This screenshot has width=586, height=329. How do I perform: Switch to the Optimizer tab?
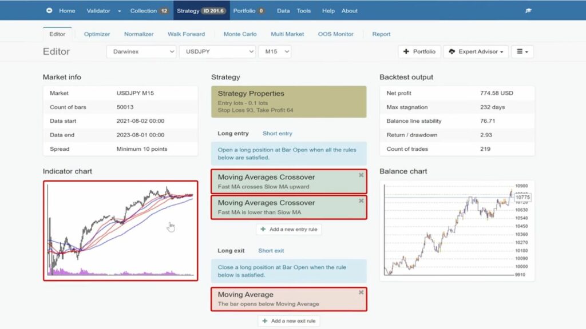click(x=96, y=34)
